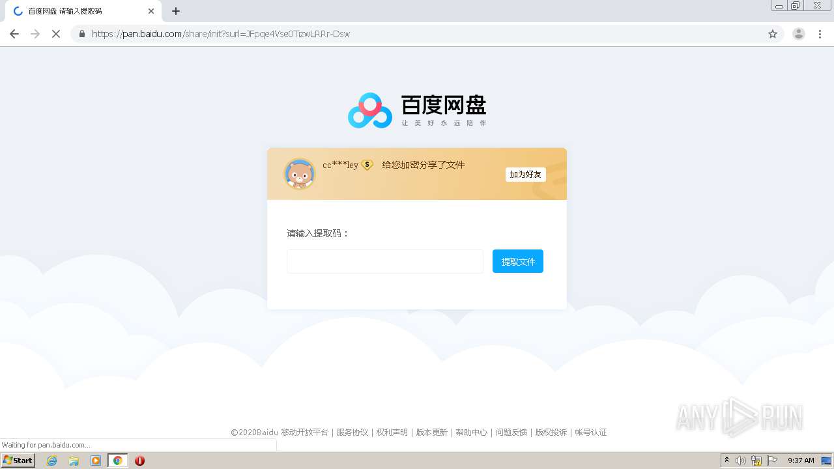Click the 9:37 AM system clock
The image size is (834, 469).
tap(801, 461)
